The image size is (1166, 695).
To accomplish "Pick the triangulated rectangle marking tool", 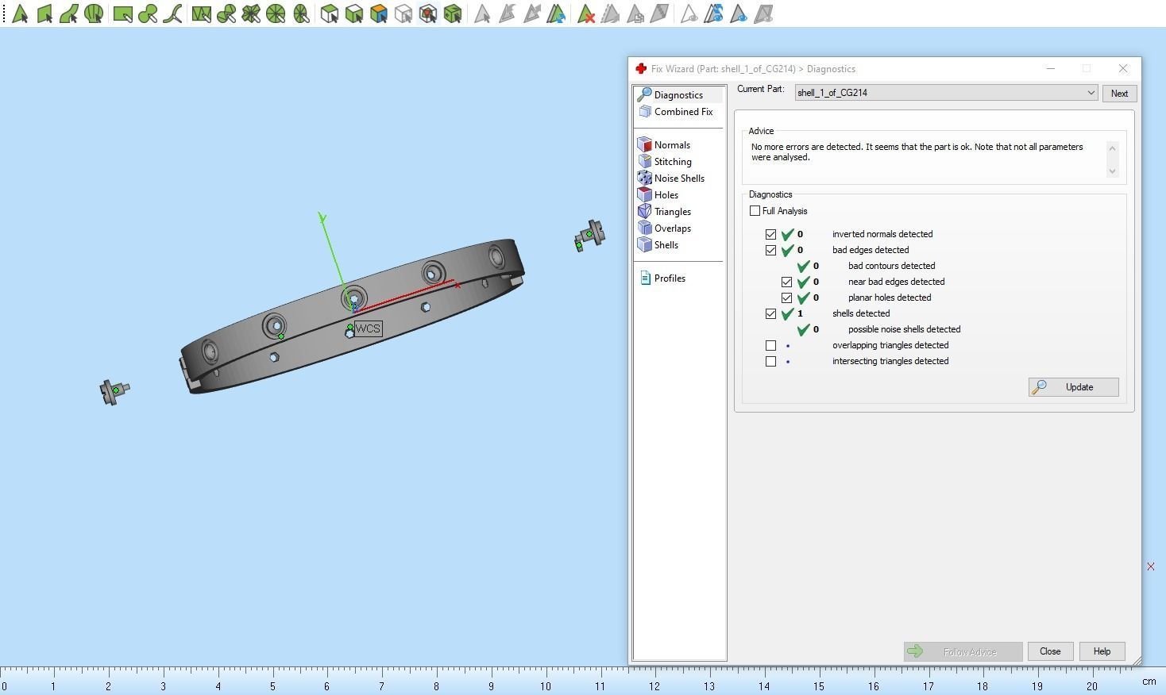I will [x=202, y=13].
